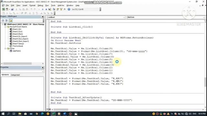Click the Insert UserForm toolbar icon
The height and width of the screenshot is (116, 207).
click(7, 9)
